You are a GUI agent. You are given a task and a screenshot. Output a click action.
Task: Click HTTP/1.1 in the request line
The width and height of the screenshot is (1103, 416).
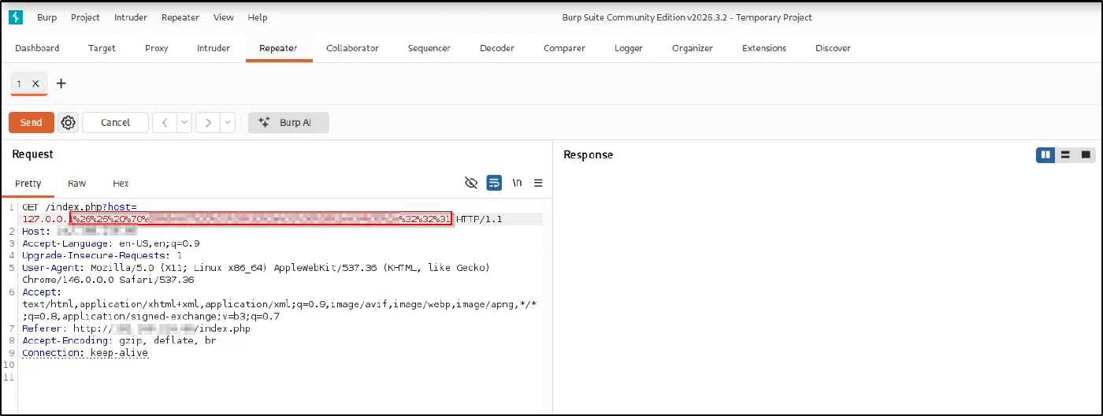tap(479, 219)
